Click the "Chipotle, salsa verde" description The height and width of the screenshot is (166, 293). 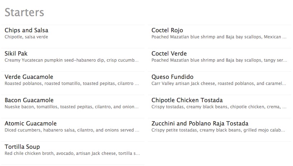(26, 37)
